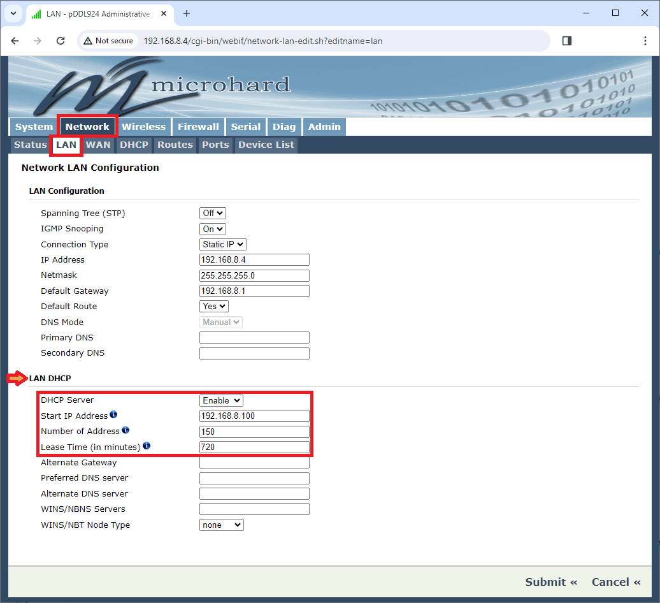The height and width of the screenshot is (603, 660).
Task: Open the IGMP Snooping dropdown
Action: click(213, 229)
